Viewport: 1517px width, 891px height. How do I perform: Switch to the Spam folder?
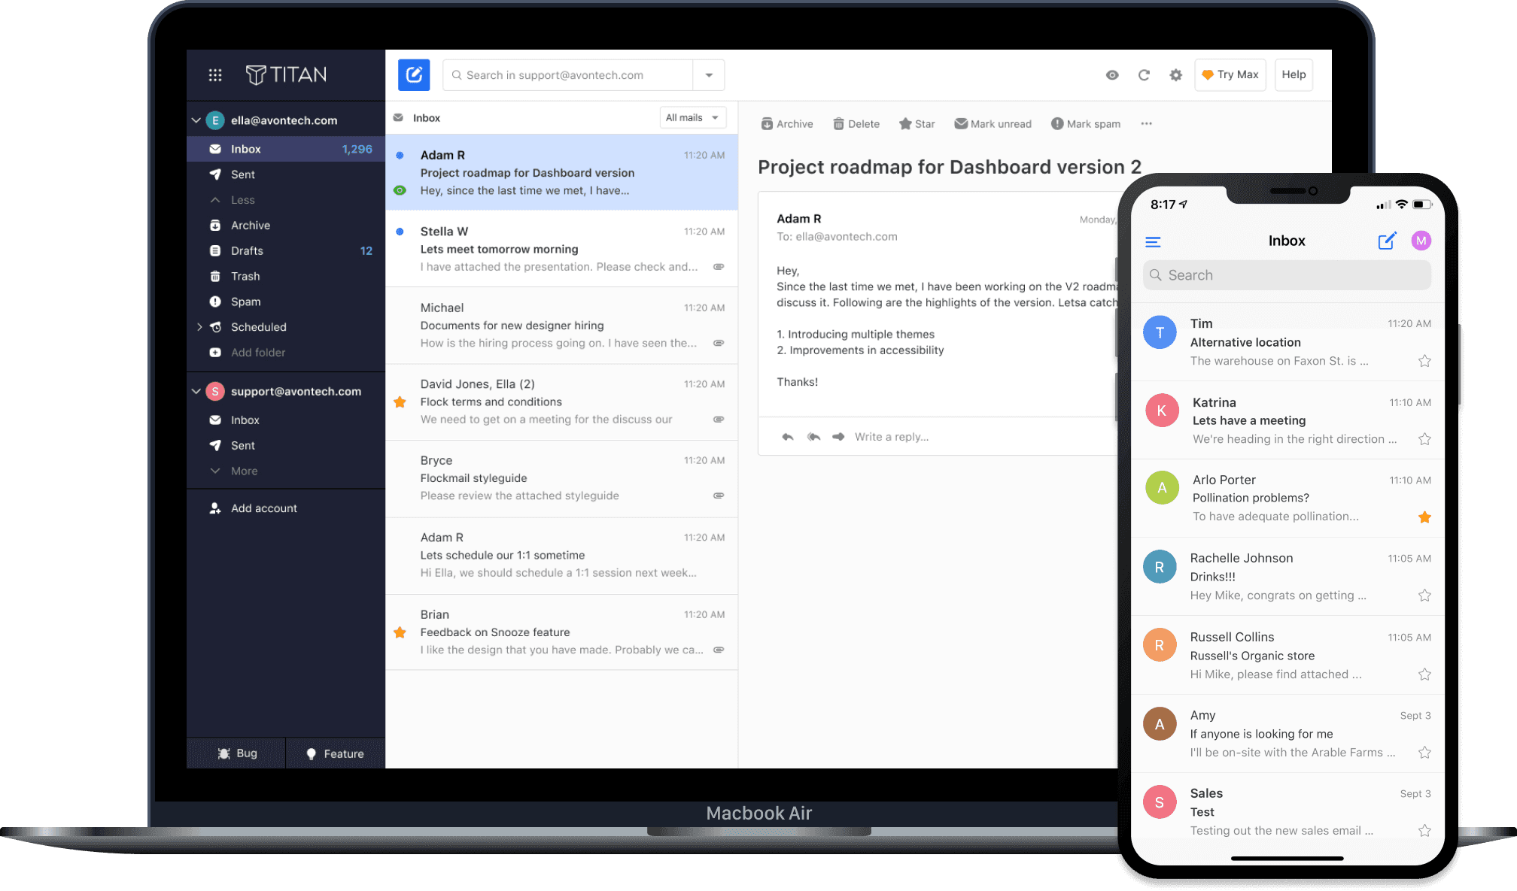coord(246,302)
